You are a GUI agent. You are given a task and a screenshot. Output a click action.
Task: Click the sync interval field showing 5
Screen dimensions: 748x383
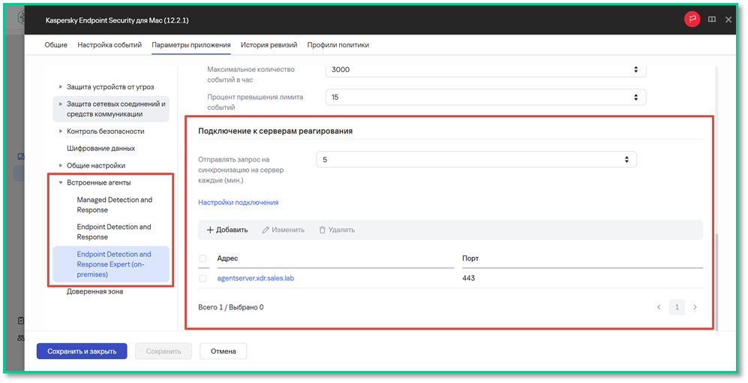(476, 159)
